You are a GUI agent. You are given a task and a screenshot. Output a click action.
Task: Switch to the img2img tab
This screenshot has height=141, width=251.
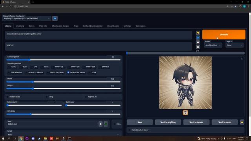point(20,26)
